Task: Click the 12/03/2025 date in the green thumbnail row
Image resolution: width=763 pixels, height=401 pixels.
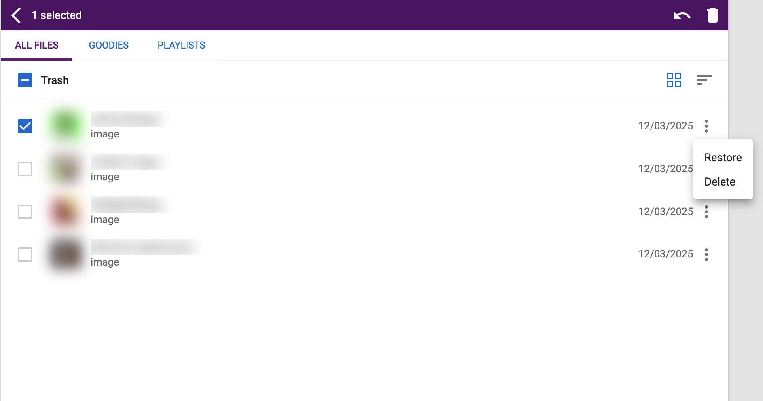Action: (x=666, y=126)
